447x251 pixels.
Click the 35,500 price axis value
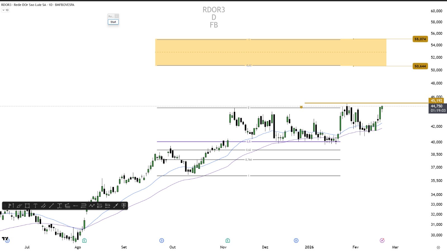point(436,181)
